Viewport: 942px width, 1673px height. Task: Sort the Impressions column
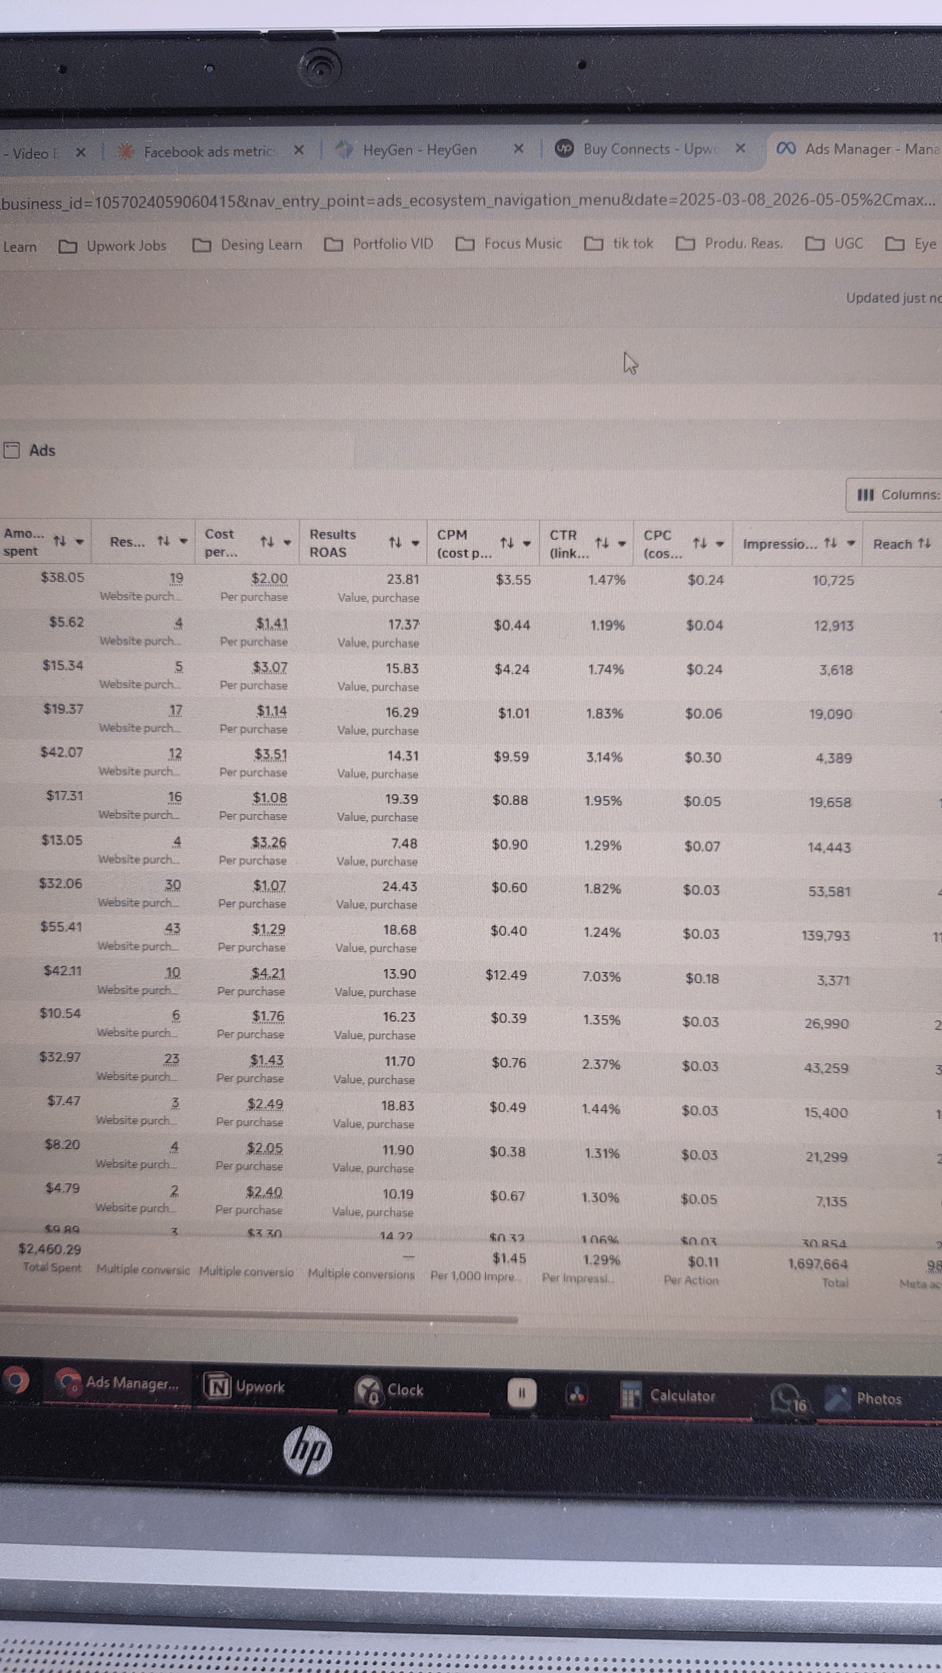(830, 543)
